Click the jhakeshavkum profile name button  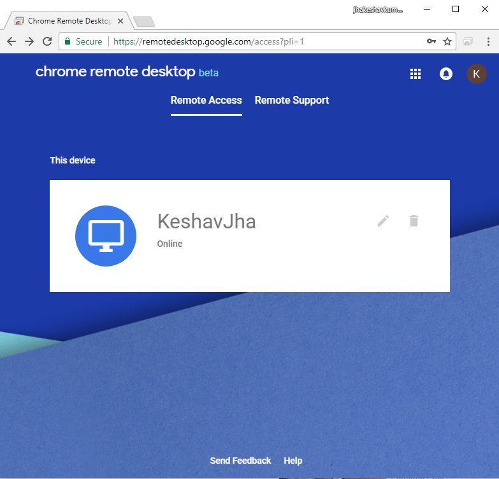coord(378,10)
